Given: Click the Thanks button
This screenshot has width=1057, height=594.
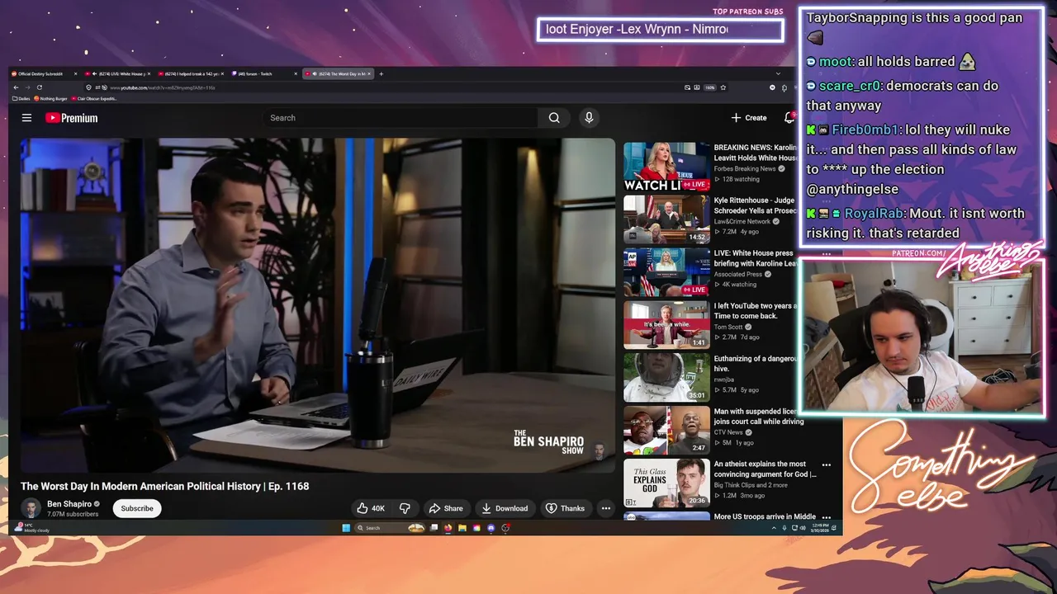Looking at the screenshot, I should pyautogui.click(x=565, y=508).
